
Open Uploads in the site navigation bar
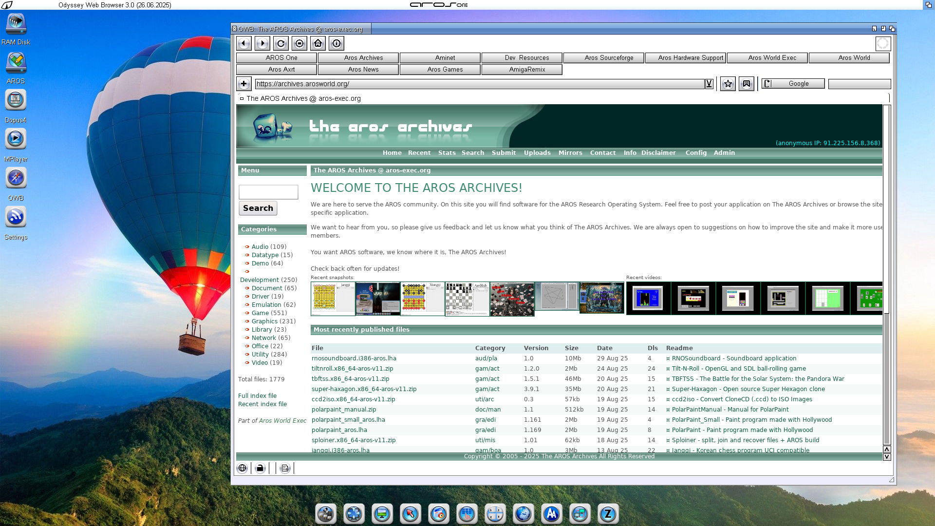click(x=537, y=153)
